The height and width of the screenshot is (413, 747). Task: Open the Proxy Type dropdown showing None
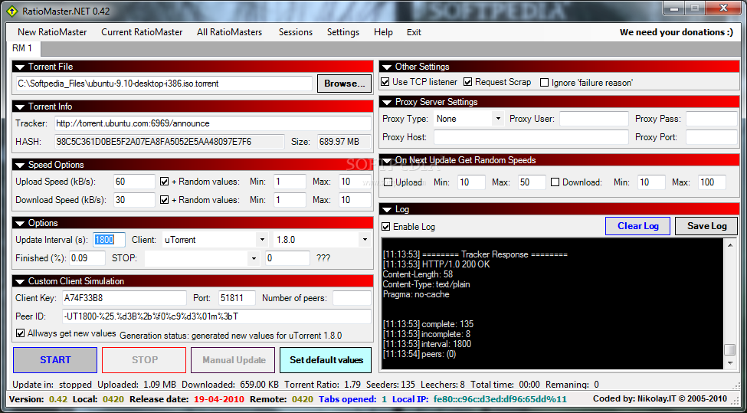click(498, 119)
